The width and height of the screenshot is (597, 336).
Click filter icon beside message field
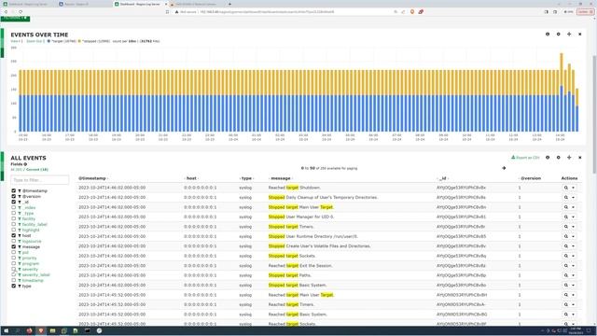20,246
